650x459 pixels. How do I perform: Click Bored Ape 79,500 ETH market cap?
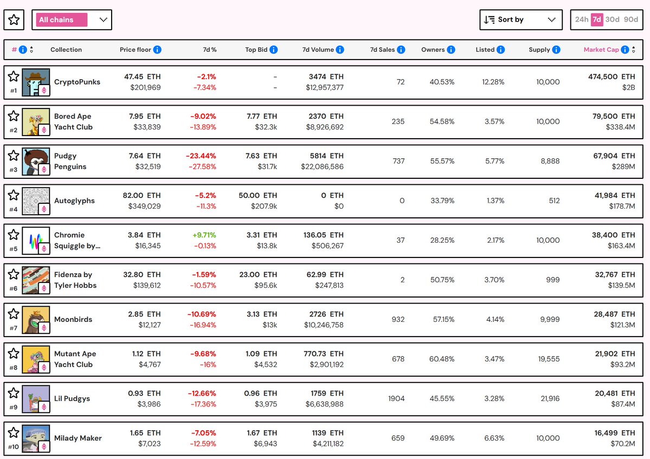[614, 117]
